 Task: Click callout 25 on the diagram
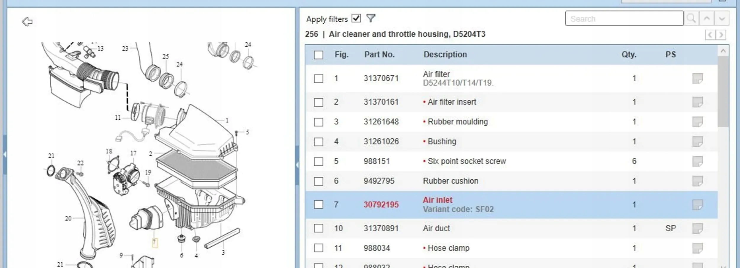click(166, 56)
